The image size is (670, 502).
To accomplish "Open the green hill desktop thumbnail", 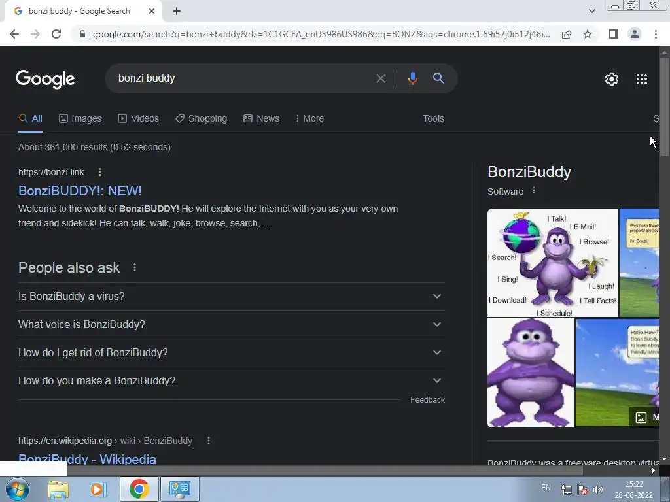I will 617,373.
